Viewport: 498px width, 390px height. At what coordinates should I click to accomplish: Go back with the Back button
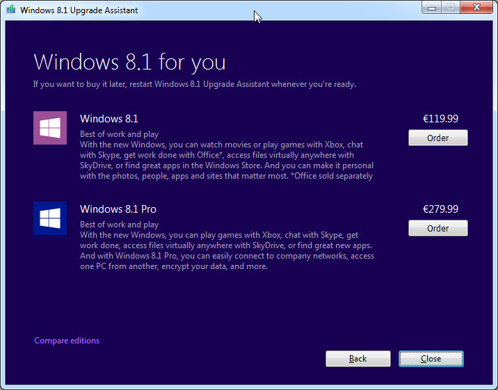point(358,359)
